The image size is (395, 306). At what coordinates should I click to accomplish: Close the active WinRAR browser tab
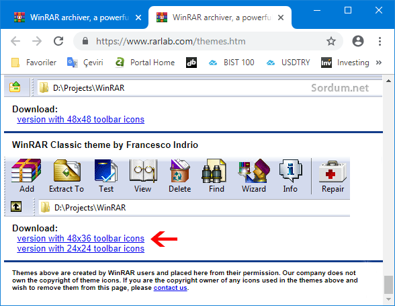[281, 17]
